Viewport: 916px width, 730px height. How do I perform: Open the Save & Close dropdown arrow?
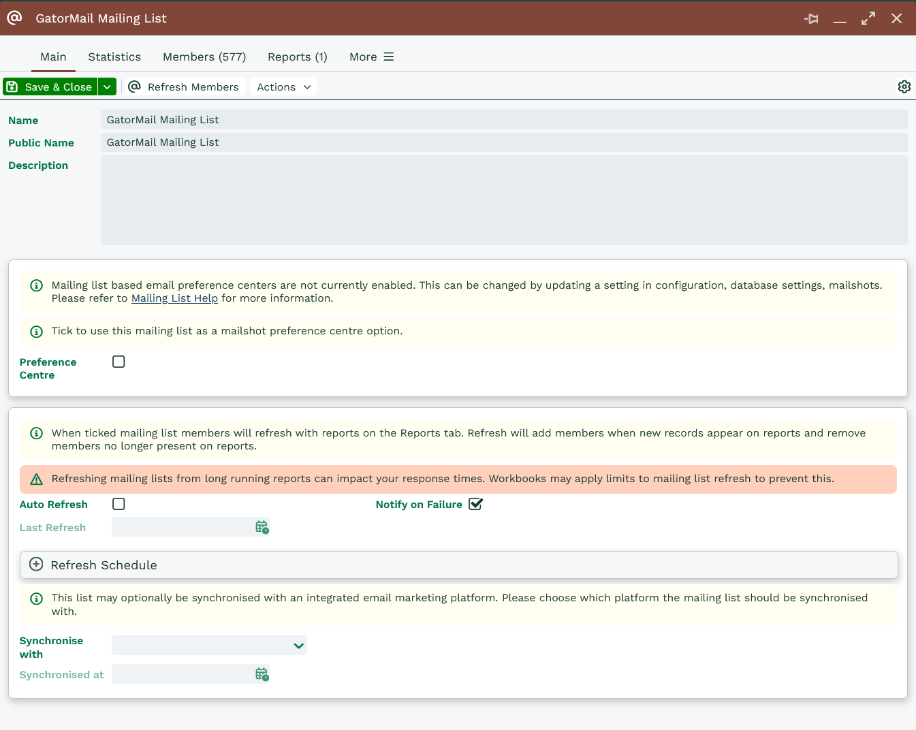[107, 86]
